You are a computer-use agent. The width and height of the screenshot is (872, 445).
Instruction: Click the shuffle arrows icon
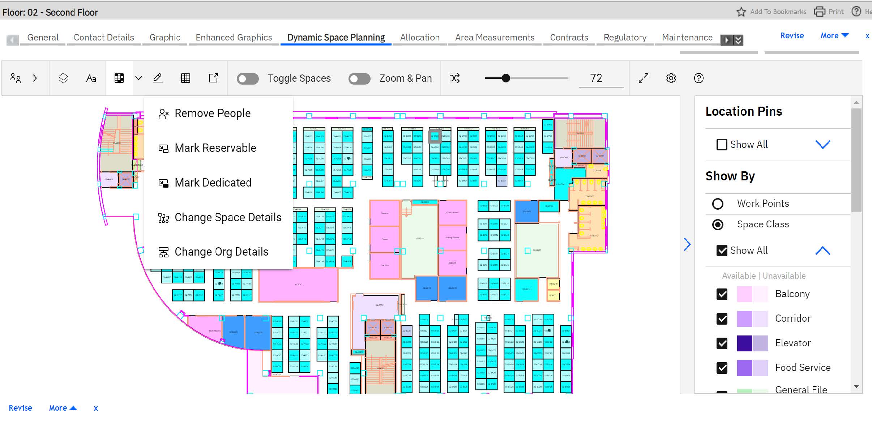coord(455,78)
